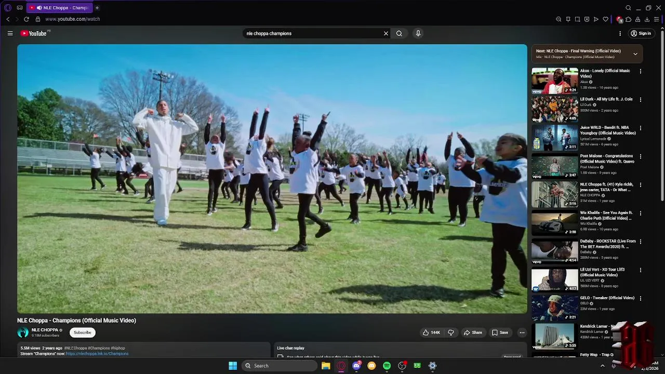Open options menu for NLE Choppa ft. (41)
The width and height of the screenshot is (665, 374).
(x=640, y=185)
